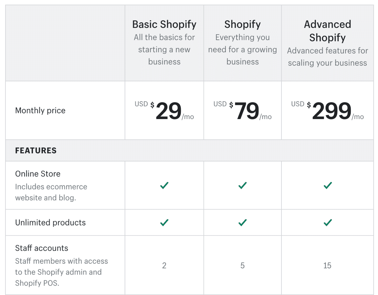Select the Basic Shopify plan heading
This screenshot has height=295, width=378.
[x=164, y=24]
